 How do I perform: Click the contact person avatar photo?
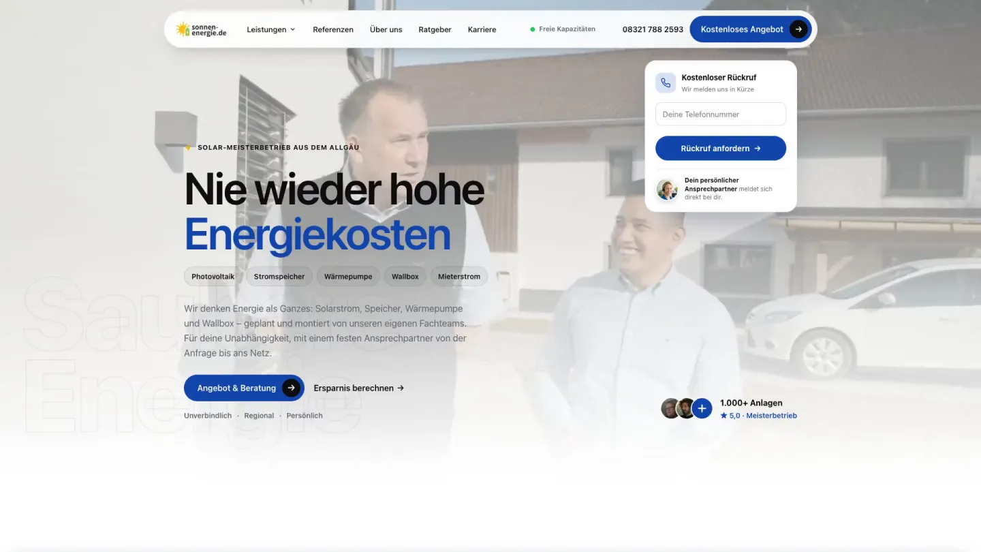tap(668, 189)
